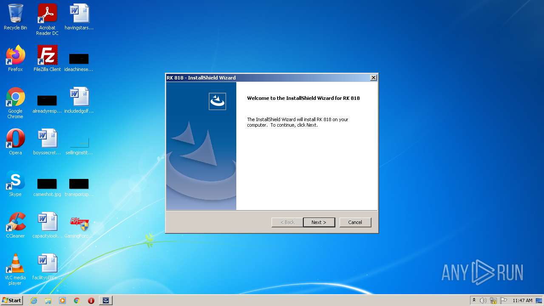This screenshot has height=306, width=544.
Task: Select the includedgolf Word document
Action: tap(79, 100)
